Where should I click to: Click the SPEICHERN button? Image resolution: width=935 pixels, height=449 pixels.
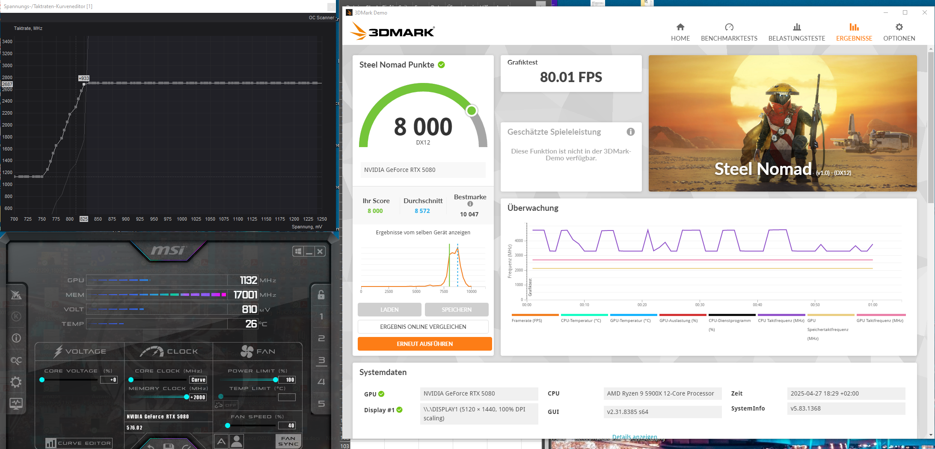[457, 310]
